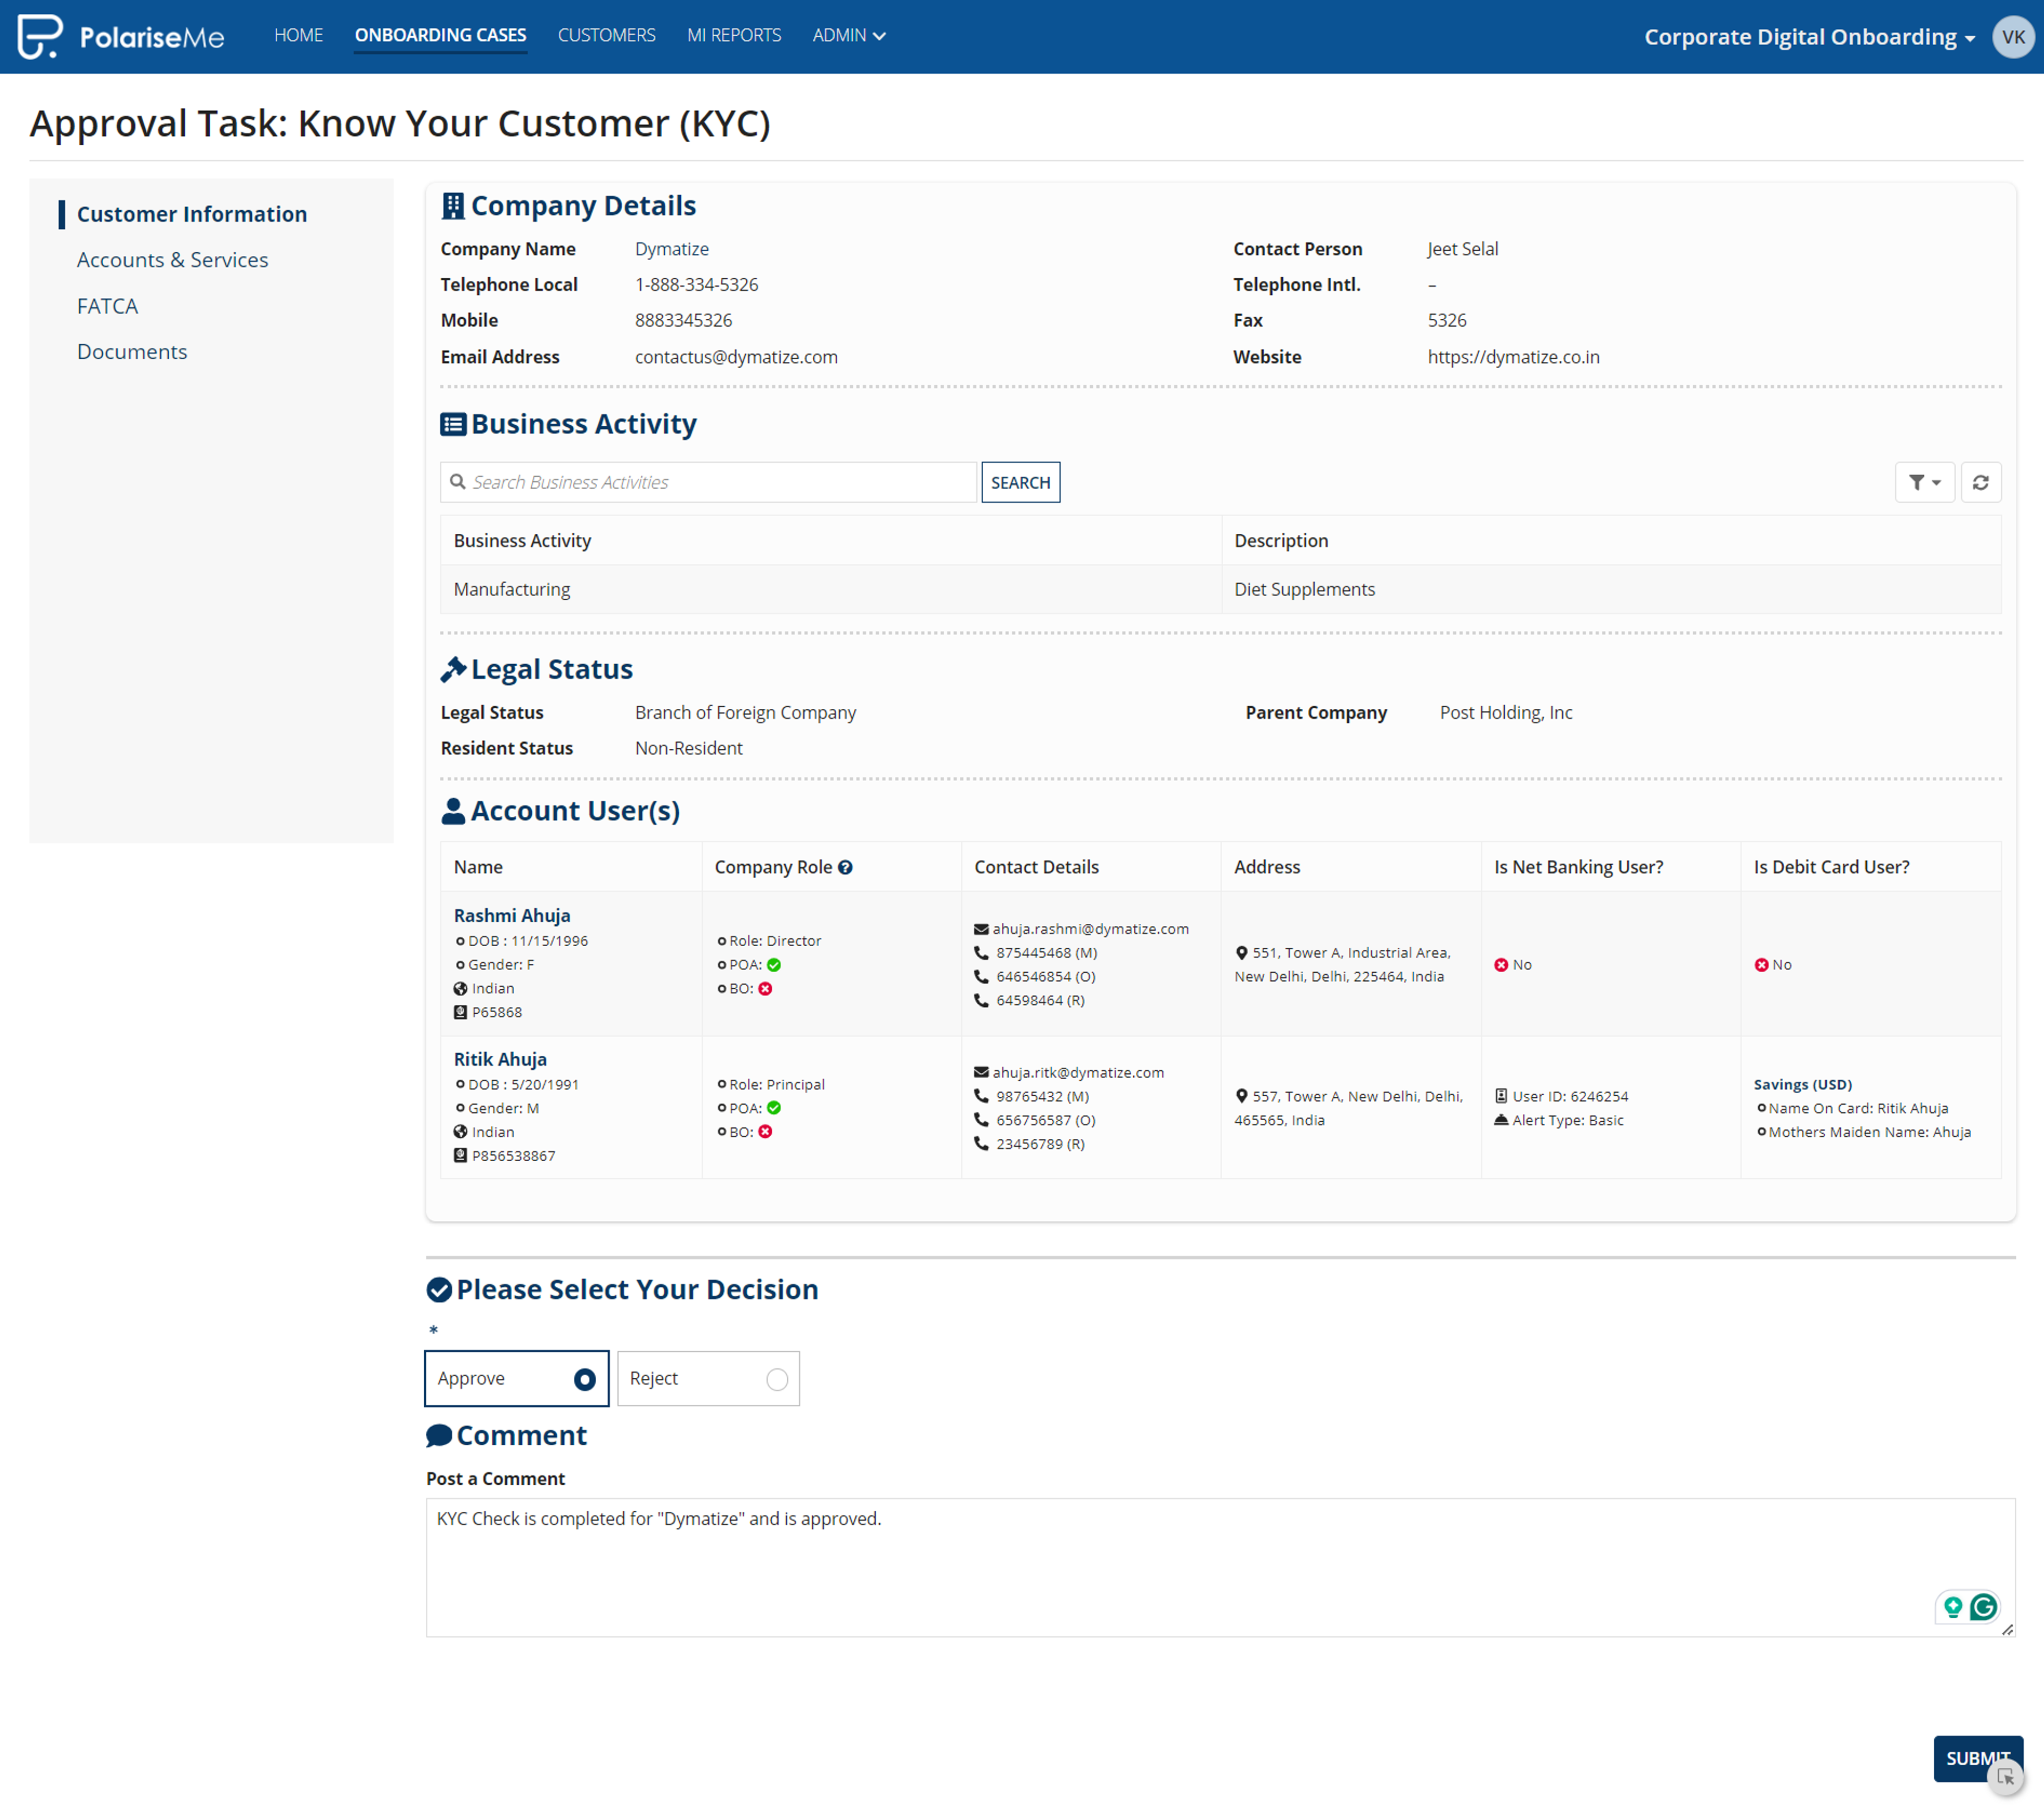The image size is (2044, 1812).
Task: Click into Search Business Activities field
Action: coord(709,482)
